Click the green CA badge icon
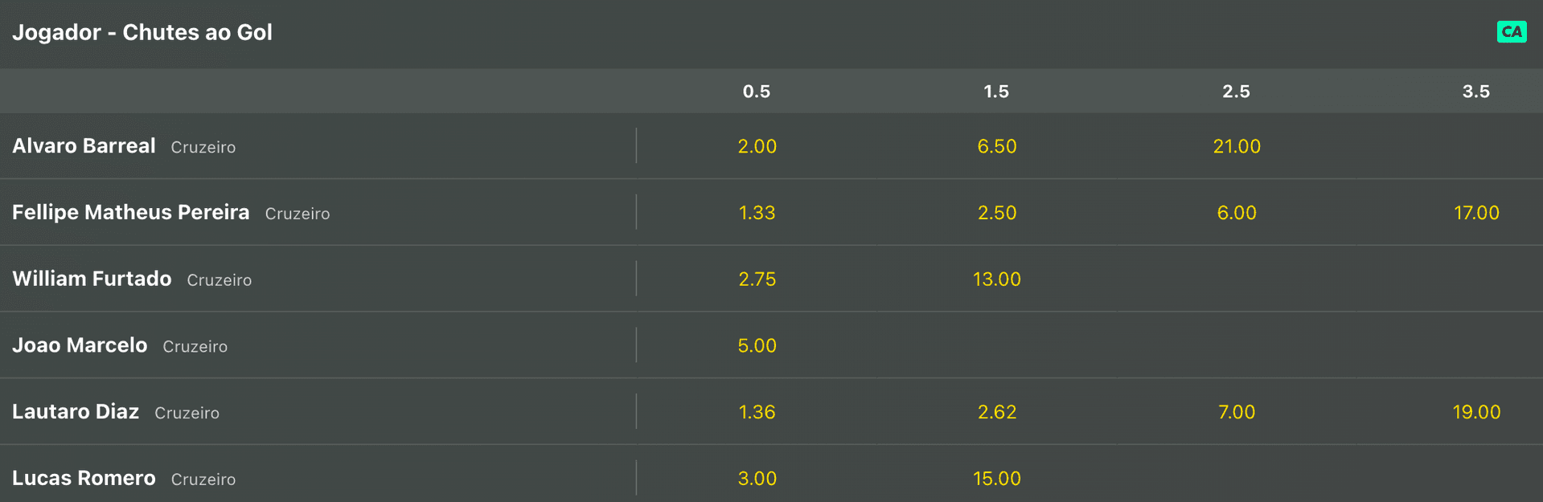This screenshot has width=1543, height=502. tap(1512, 32)
